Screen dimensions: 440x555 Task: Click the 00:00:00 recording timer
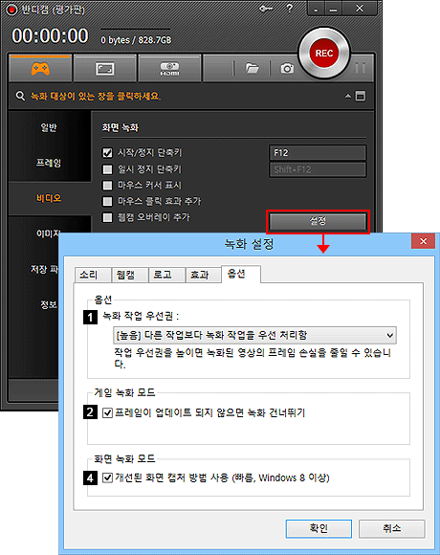[50, 36]
